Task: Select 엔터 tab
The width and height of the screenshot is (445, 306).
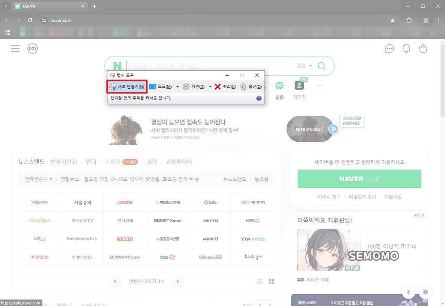Action: (x=91, y=162)
